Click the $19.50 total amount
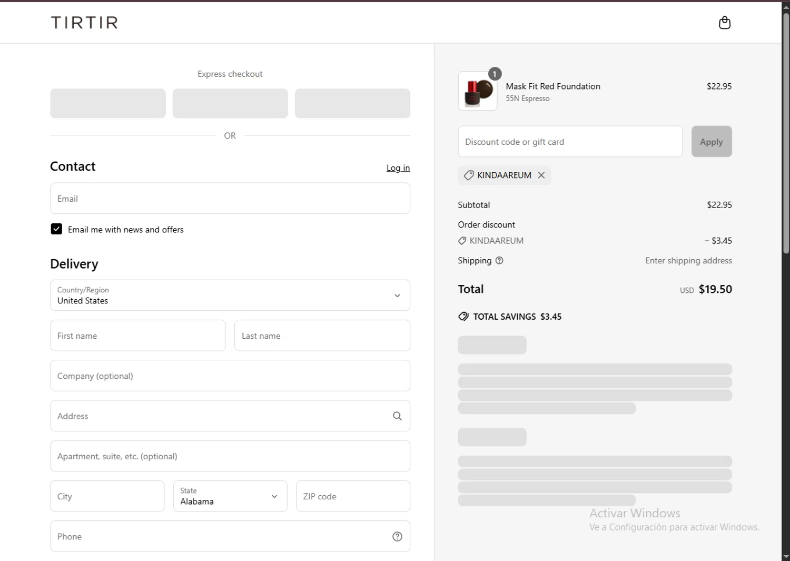790x561 pixels. coord(715,289)
